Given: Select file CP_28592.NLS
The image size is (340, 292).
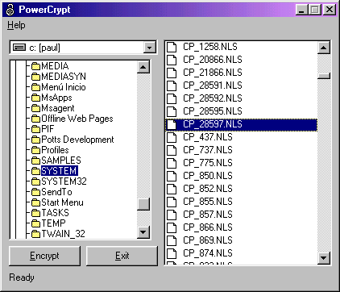Looking at the screenshot, I should pyautogui.click(x=213, y=98).
